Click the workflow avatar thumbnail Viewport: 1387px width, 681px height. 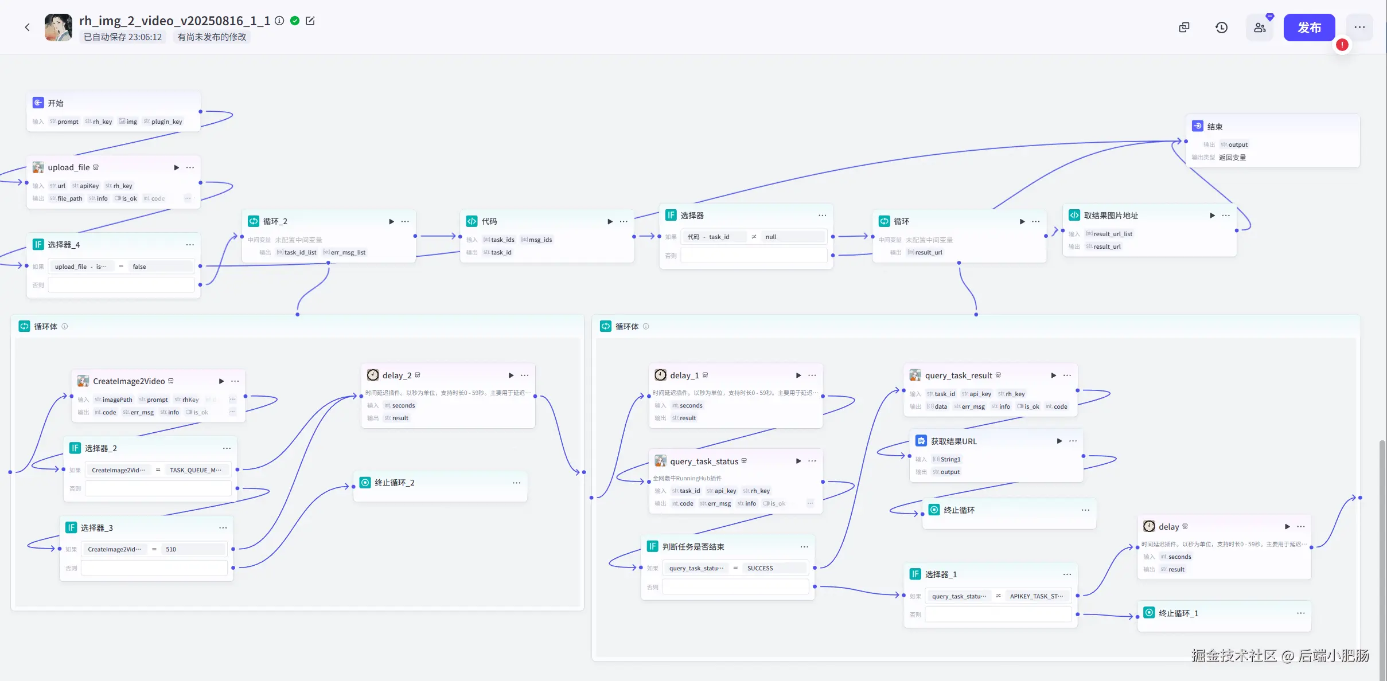(59, 28)
